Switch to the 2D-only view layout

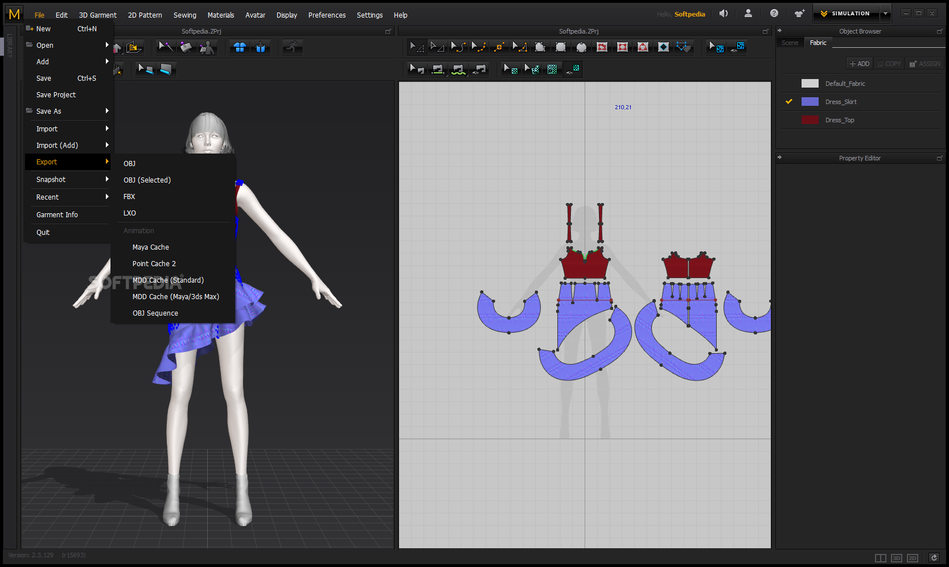913,558
